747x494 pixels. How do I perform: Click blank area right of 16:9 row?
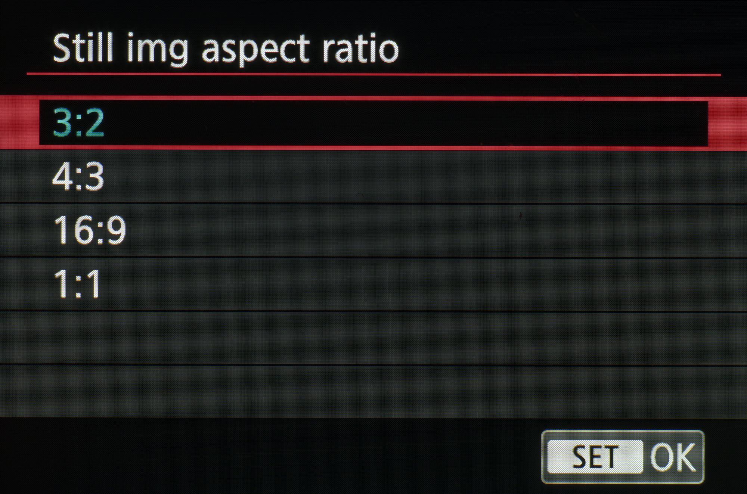(x=448, y=230)
